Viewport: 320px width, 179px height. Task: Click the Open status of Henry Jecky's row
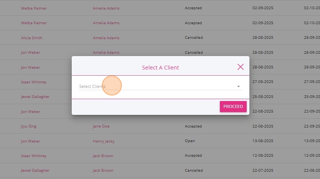[190, 141]
